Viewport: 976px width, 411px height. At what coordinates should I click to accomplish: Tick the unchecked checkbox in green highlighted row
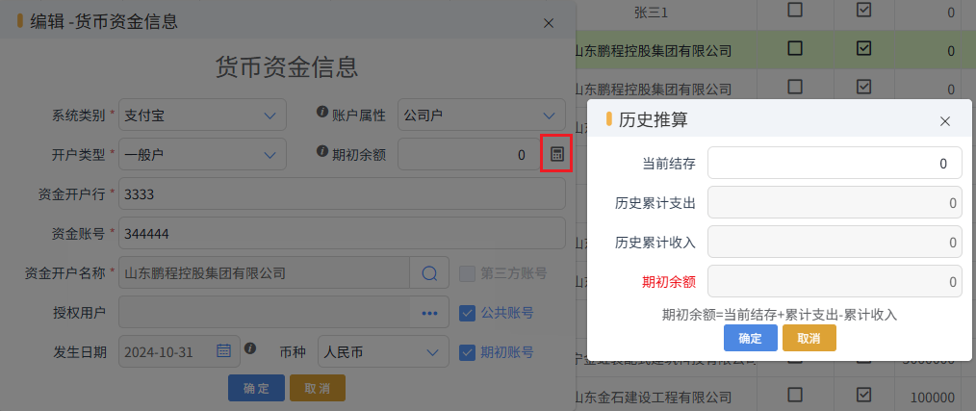795,48
